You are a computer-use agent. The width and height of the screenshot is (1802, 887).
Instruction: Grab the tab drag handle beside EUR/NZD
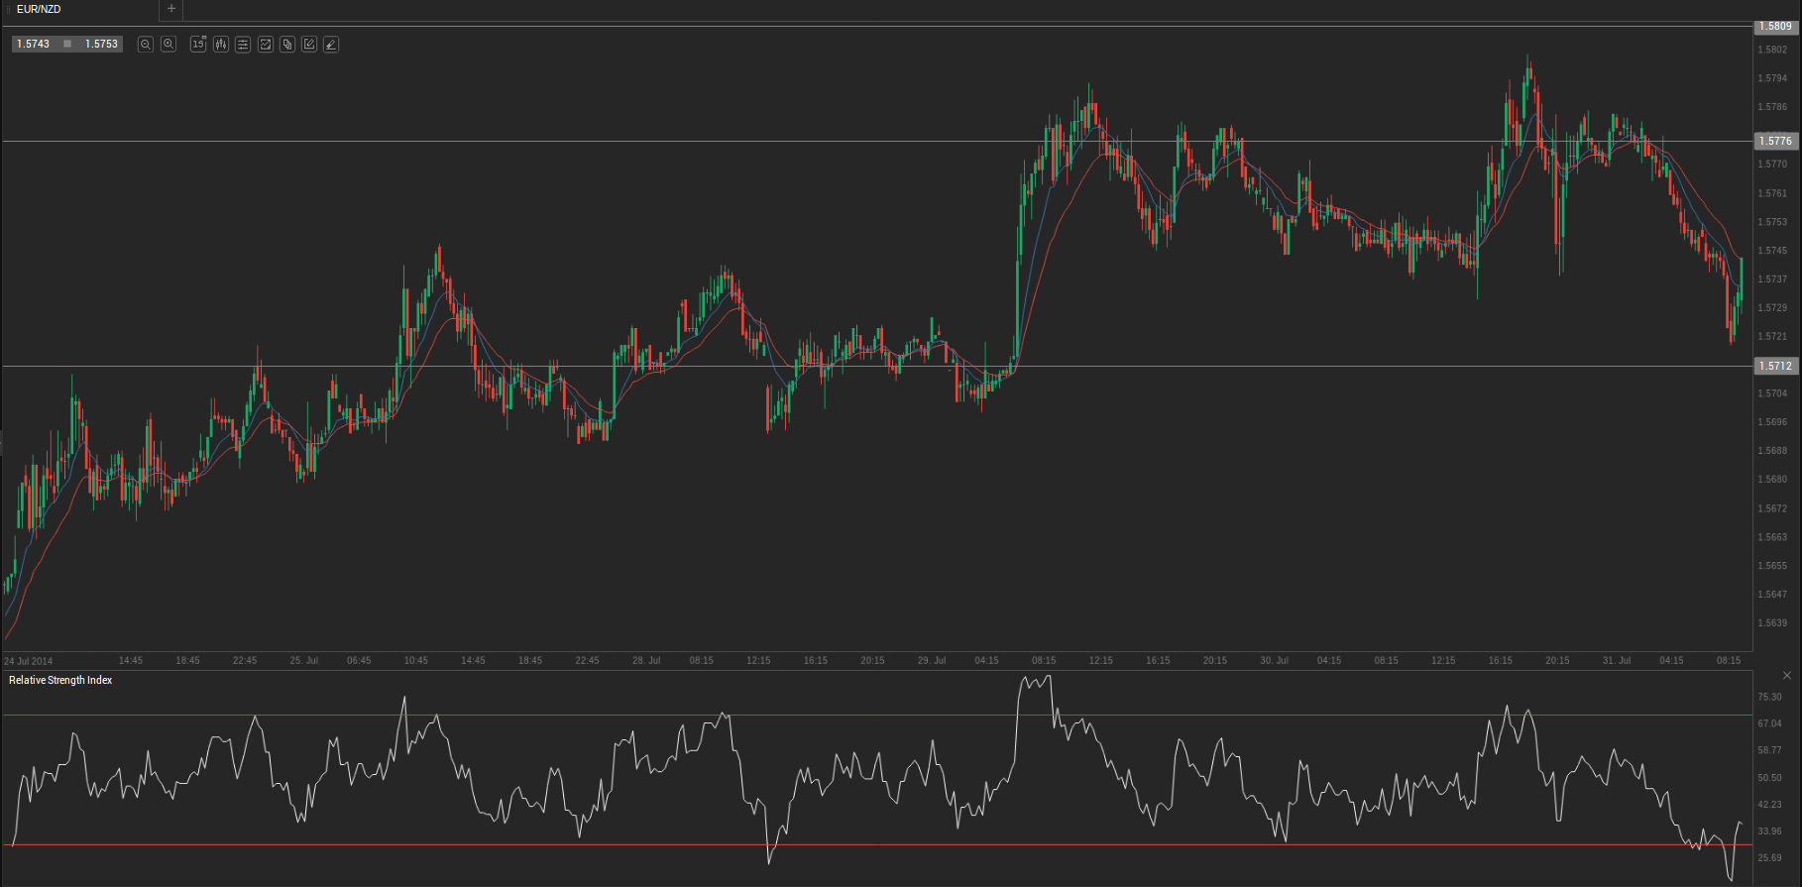9,10
